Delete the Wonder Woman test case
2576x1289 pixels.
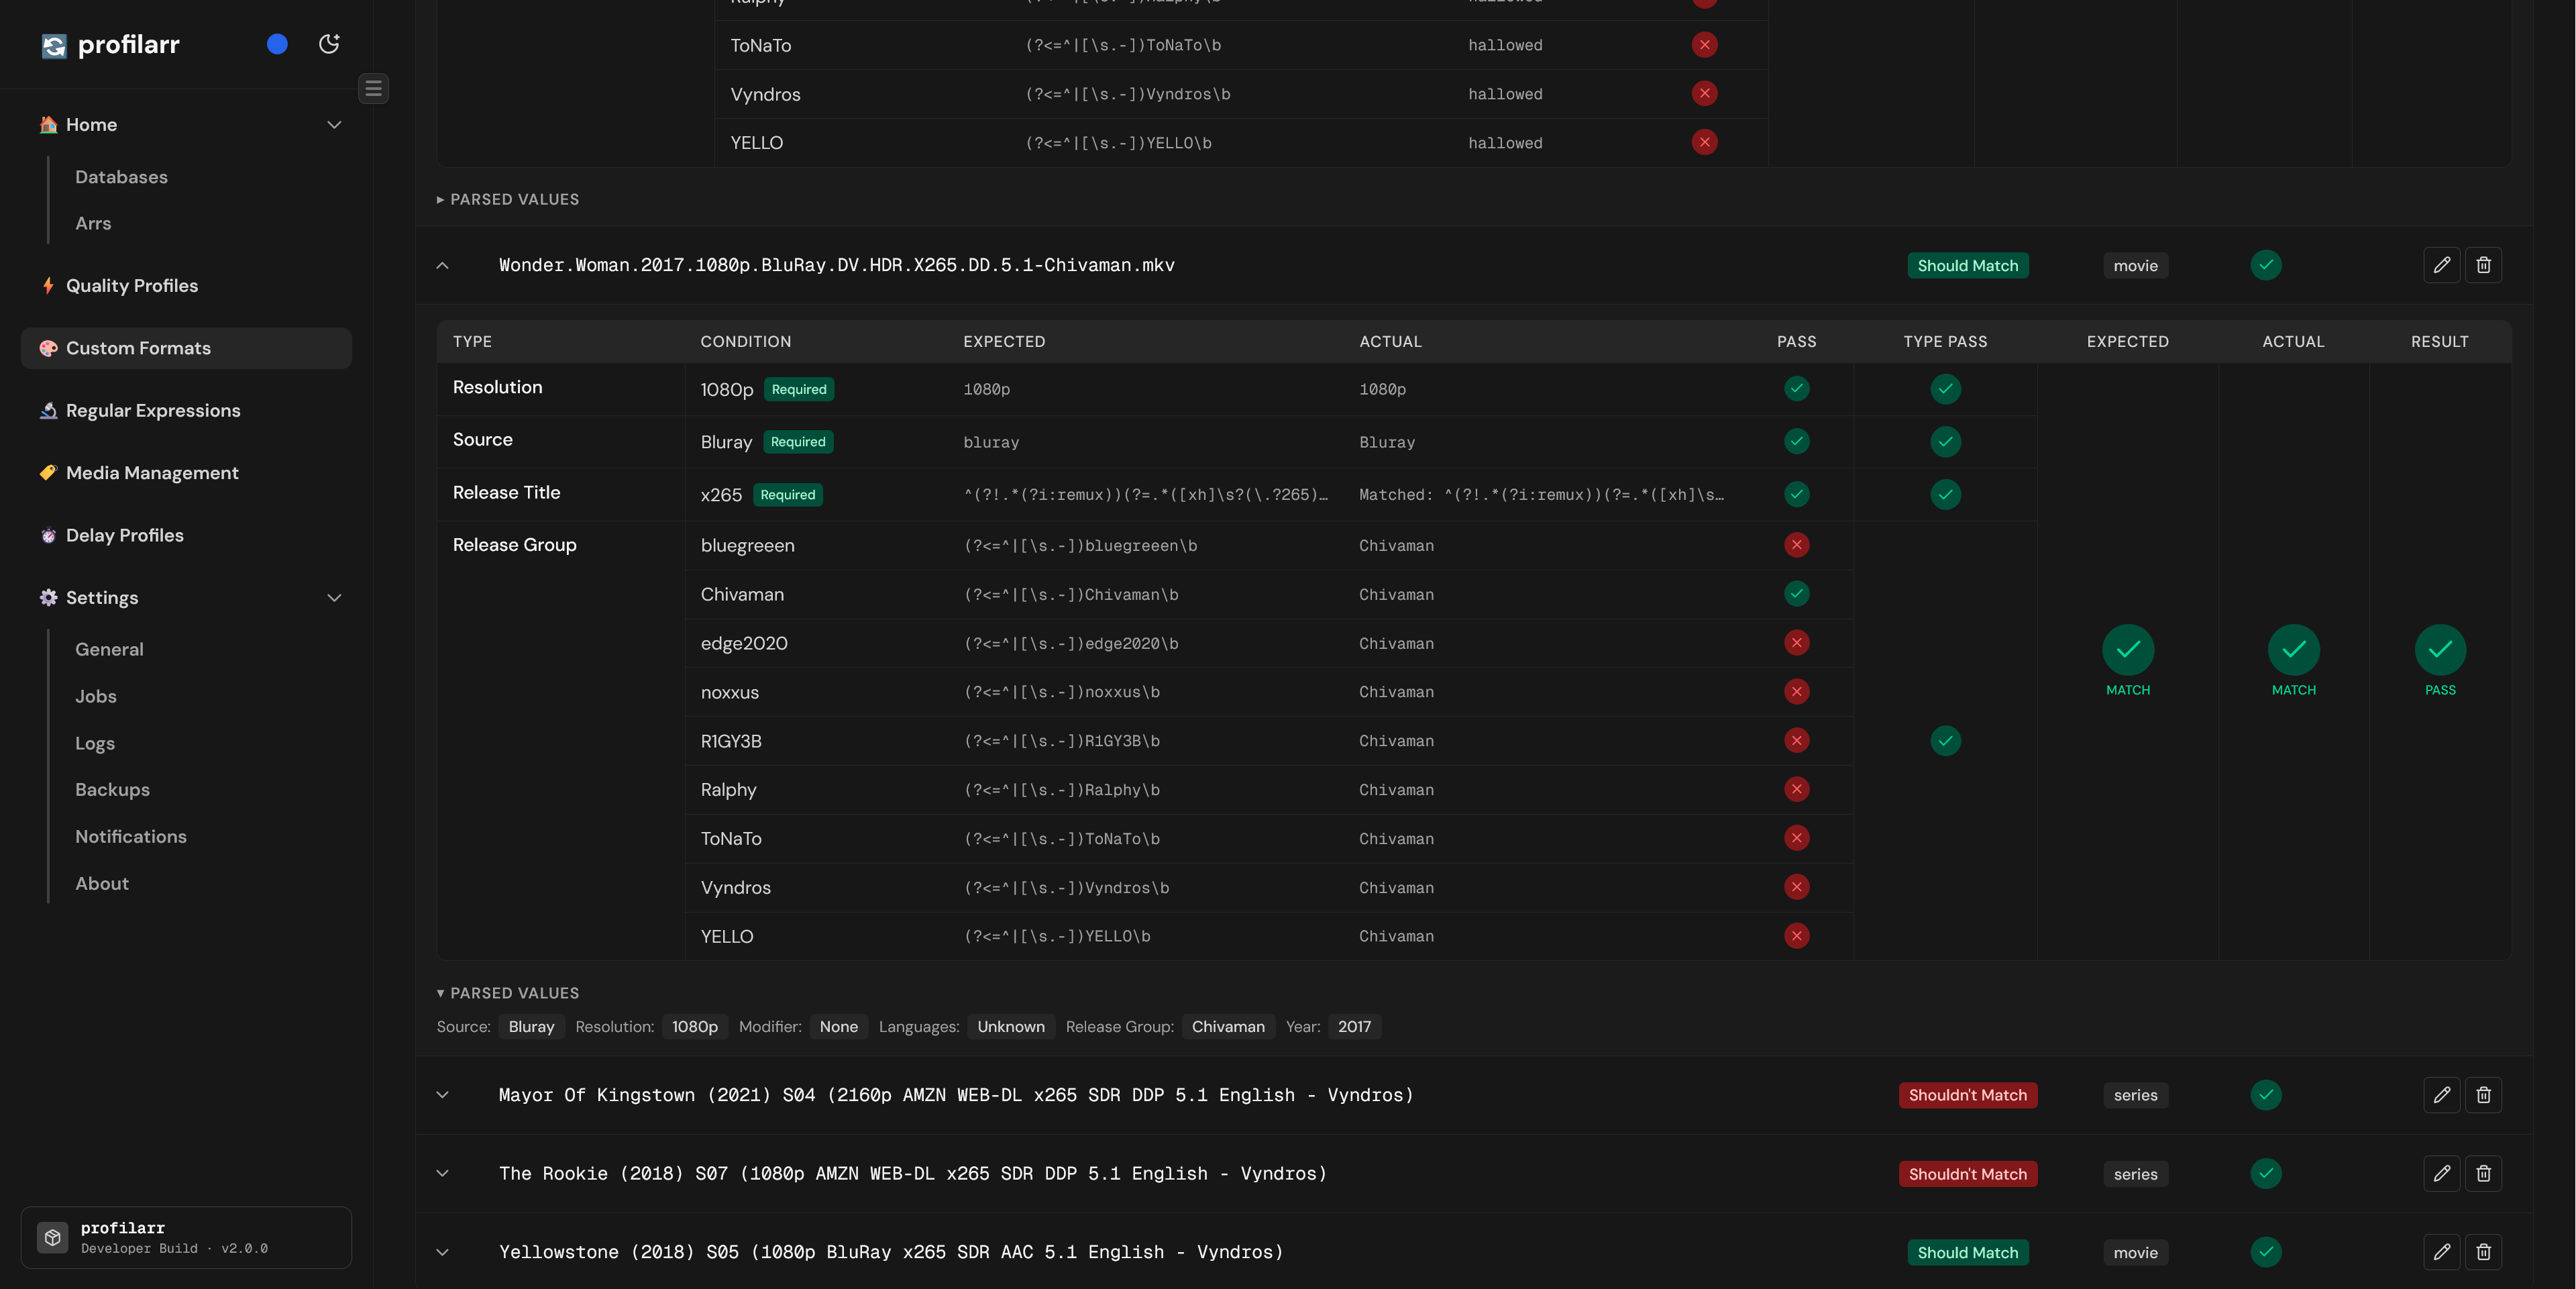pos(2484,265)
